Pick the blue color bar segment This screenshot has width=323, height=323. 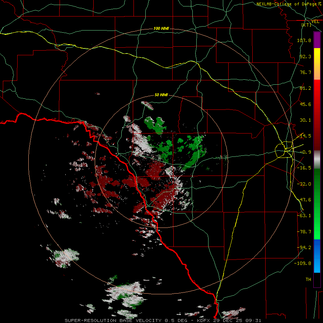click(317, 247)
